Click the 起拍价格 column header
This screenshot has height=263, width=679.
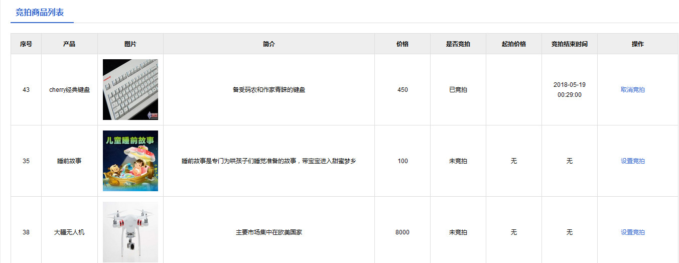coord(514,44)
